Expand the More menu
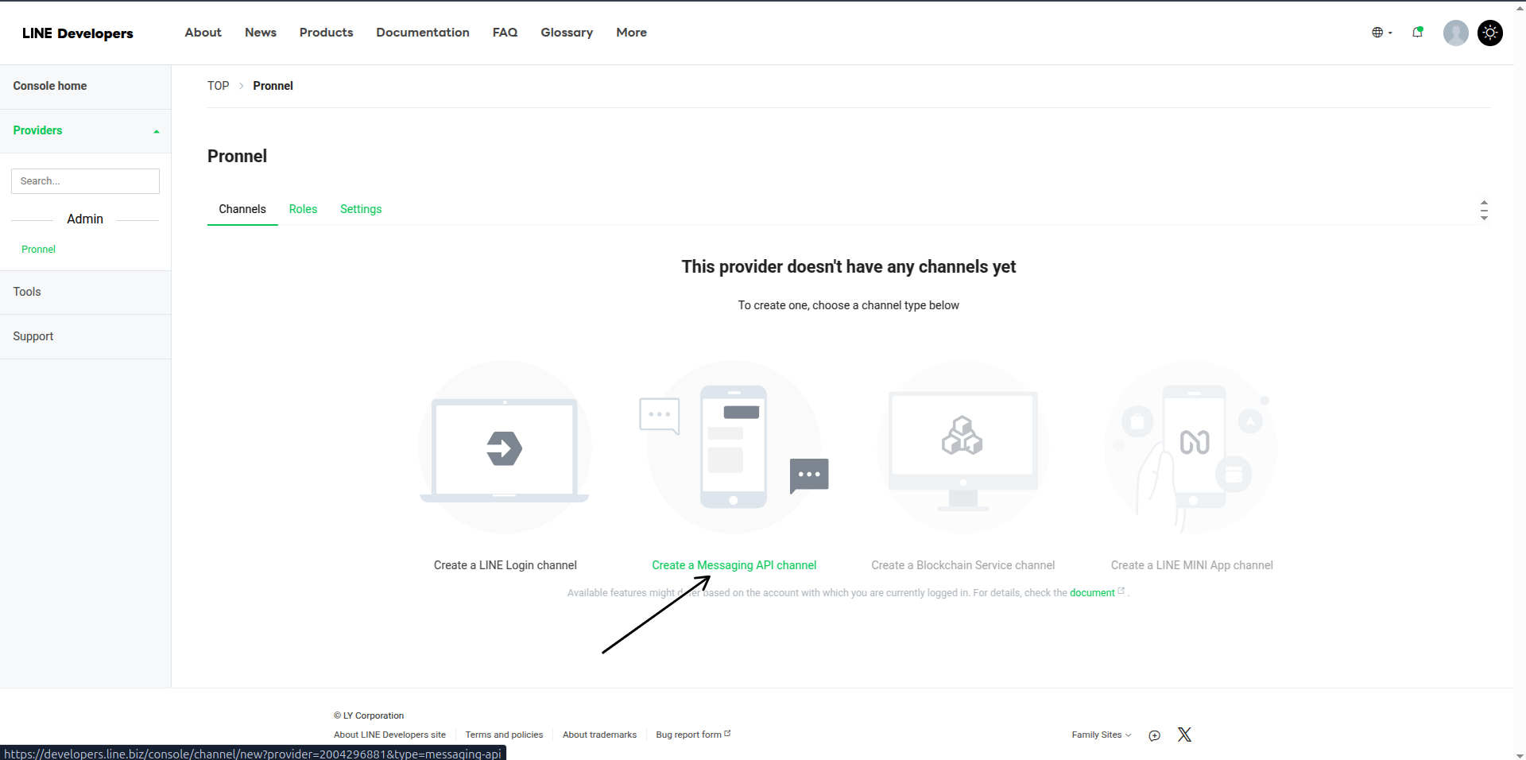Image resolution: width=1526 pixels, height=760 pixels. point(631,33)
